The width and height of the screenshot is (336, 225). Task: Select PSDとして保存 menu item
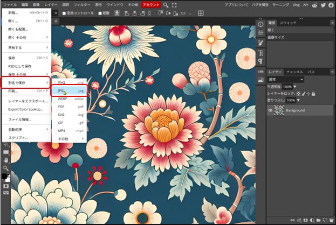click(26, 66)
